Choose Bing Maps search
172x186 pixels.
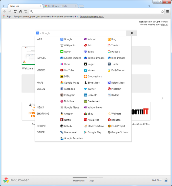click(92, 83)
